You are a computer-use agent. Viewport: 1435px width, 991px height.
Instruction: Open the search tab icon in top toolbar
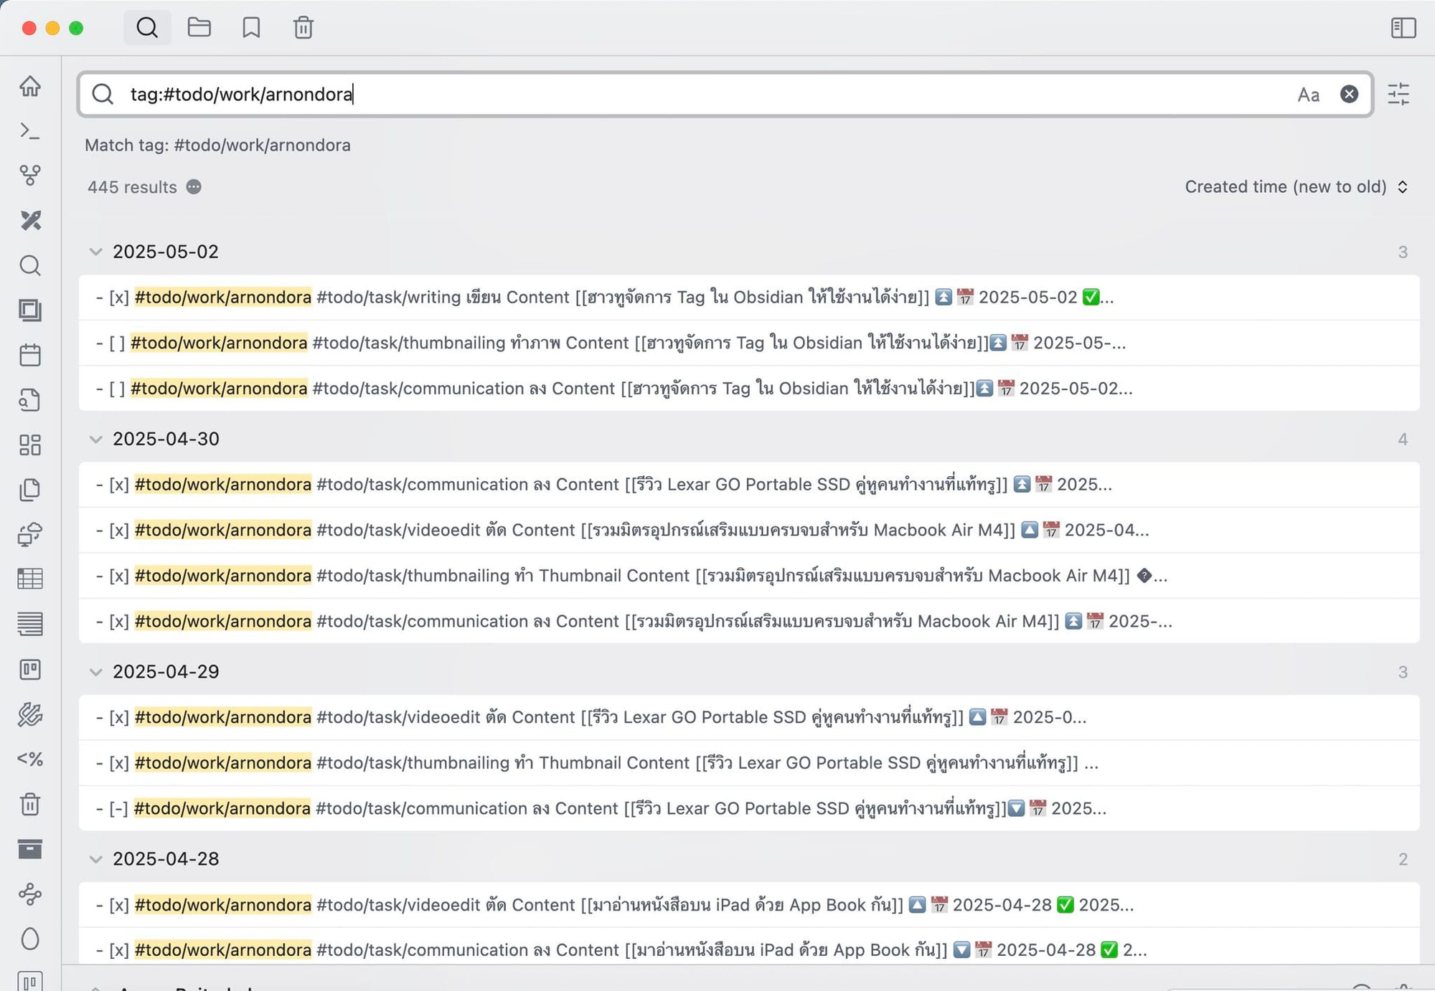[x=147, y=28]
